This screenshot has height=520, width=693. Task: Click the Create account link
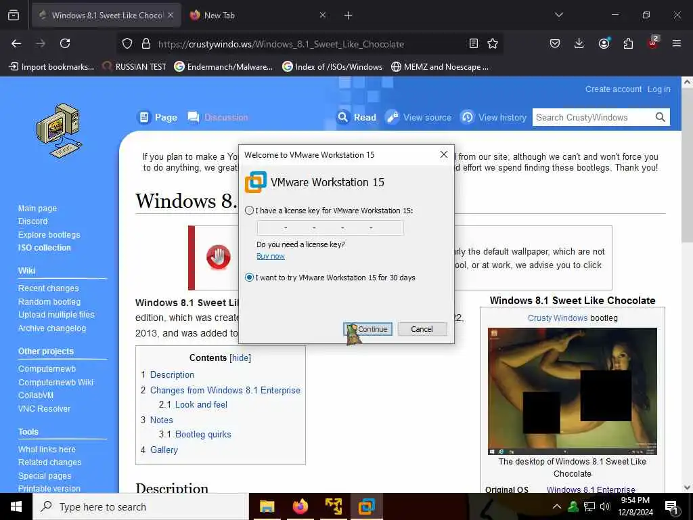pyautogui.click(x=613, y=89)
